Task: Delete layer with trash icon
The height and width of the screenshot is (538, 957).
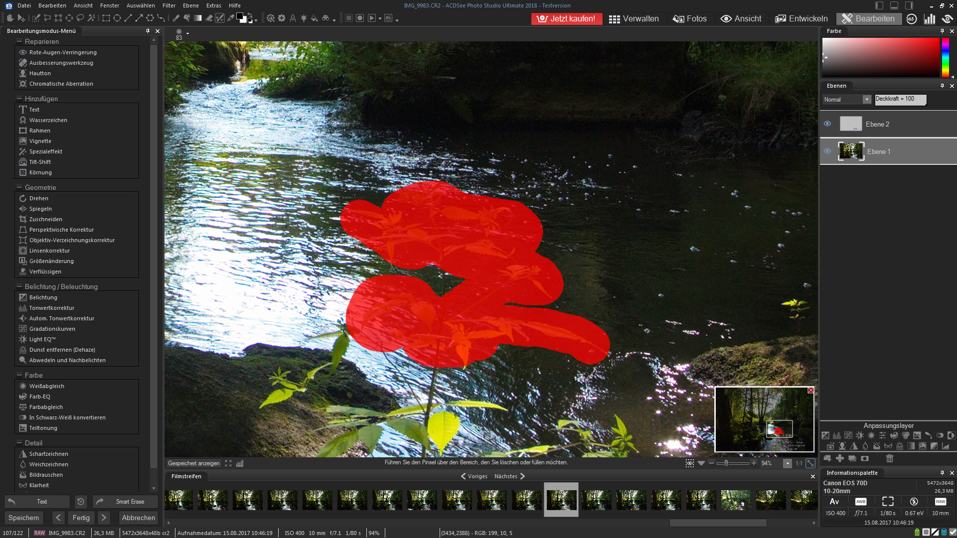Action: [889, 458]
